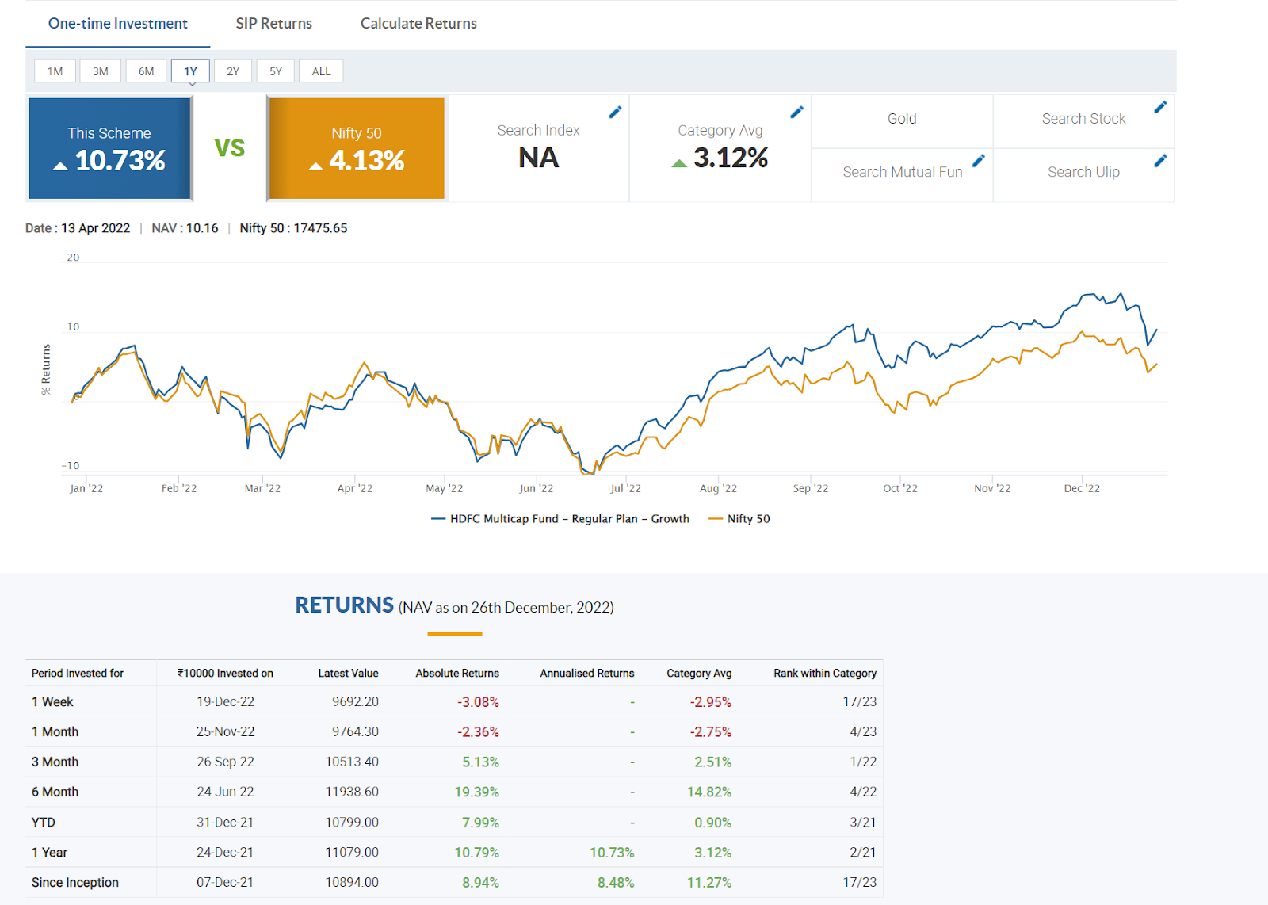Image resolution: width=1268 pixels, height=905 pixels.
Task: Click the This Scheme 10.73% card
Action: coord(110,148)
